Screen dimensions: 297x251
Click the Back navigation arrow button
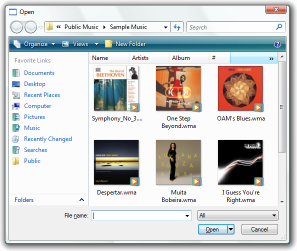16,27
